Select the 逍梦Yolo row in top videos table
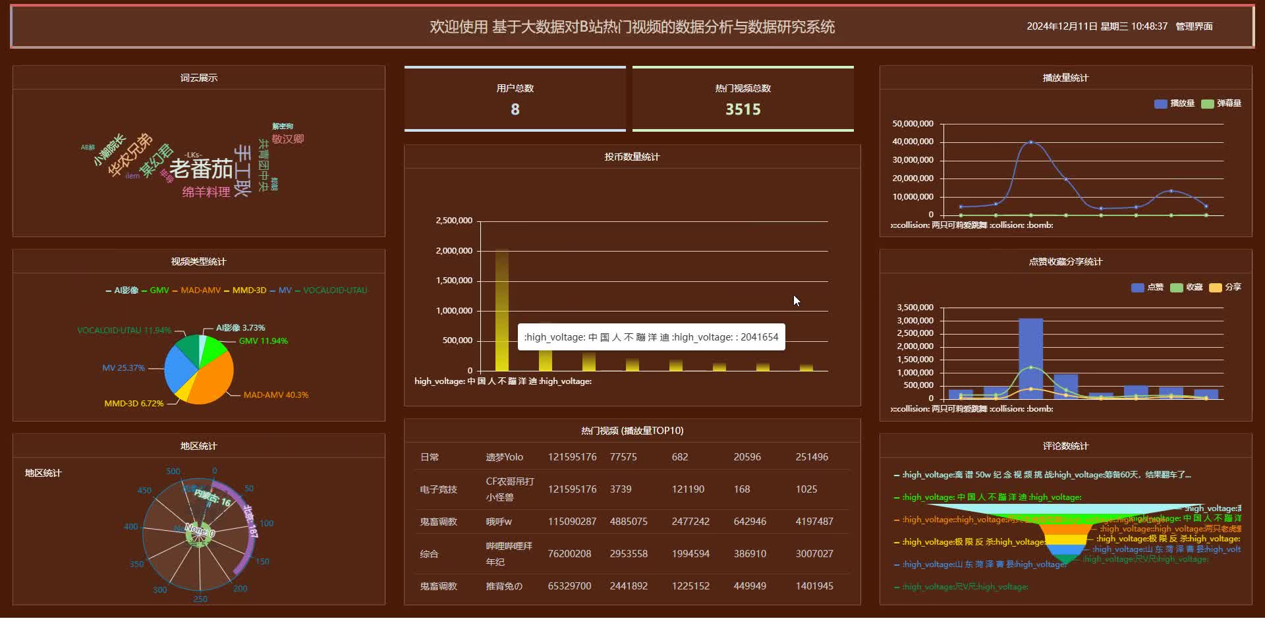 coord(504,457)
